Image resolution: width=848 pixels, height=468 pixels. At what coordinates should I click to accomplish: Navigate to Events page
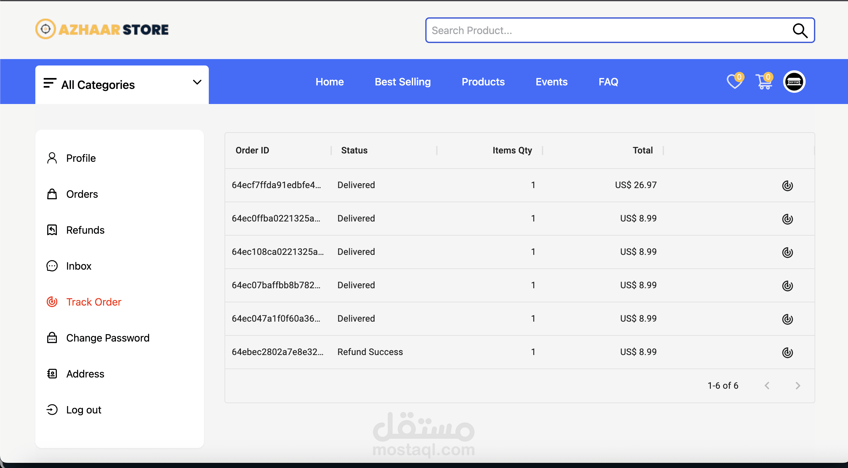click(552, 82)
